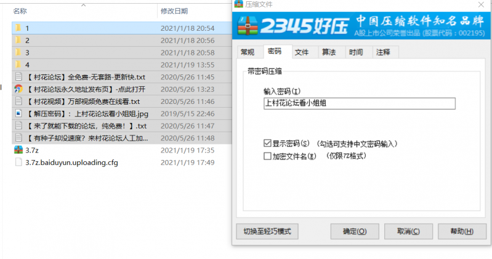Click the 切换至轻巧模式 button

pyautogui.click(x=267, y=231)
